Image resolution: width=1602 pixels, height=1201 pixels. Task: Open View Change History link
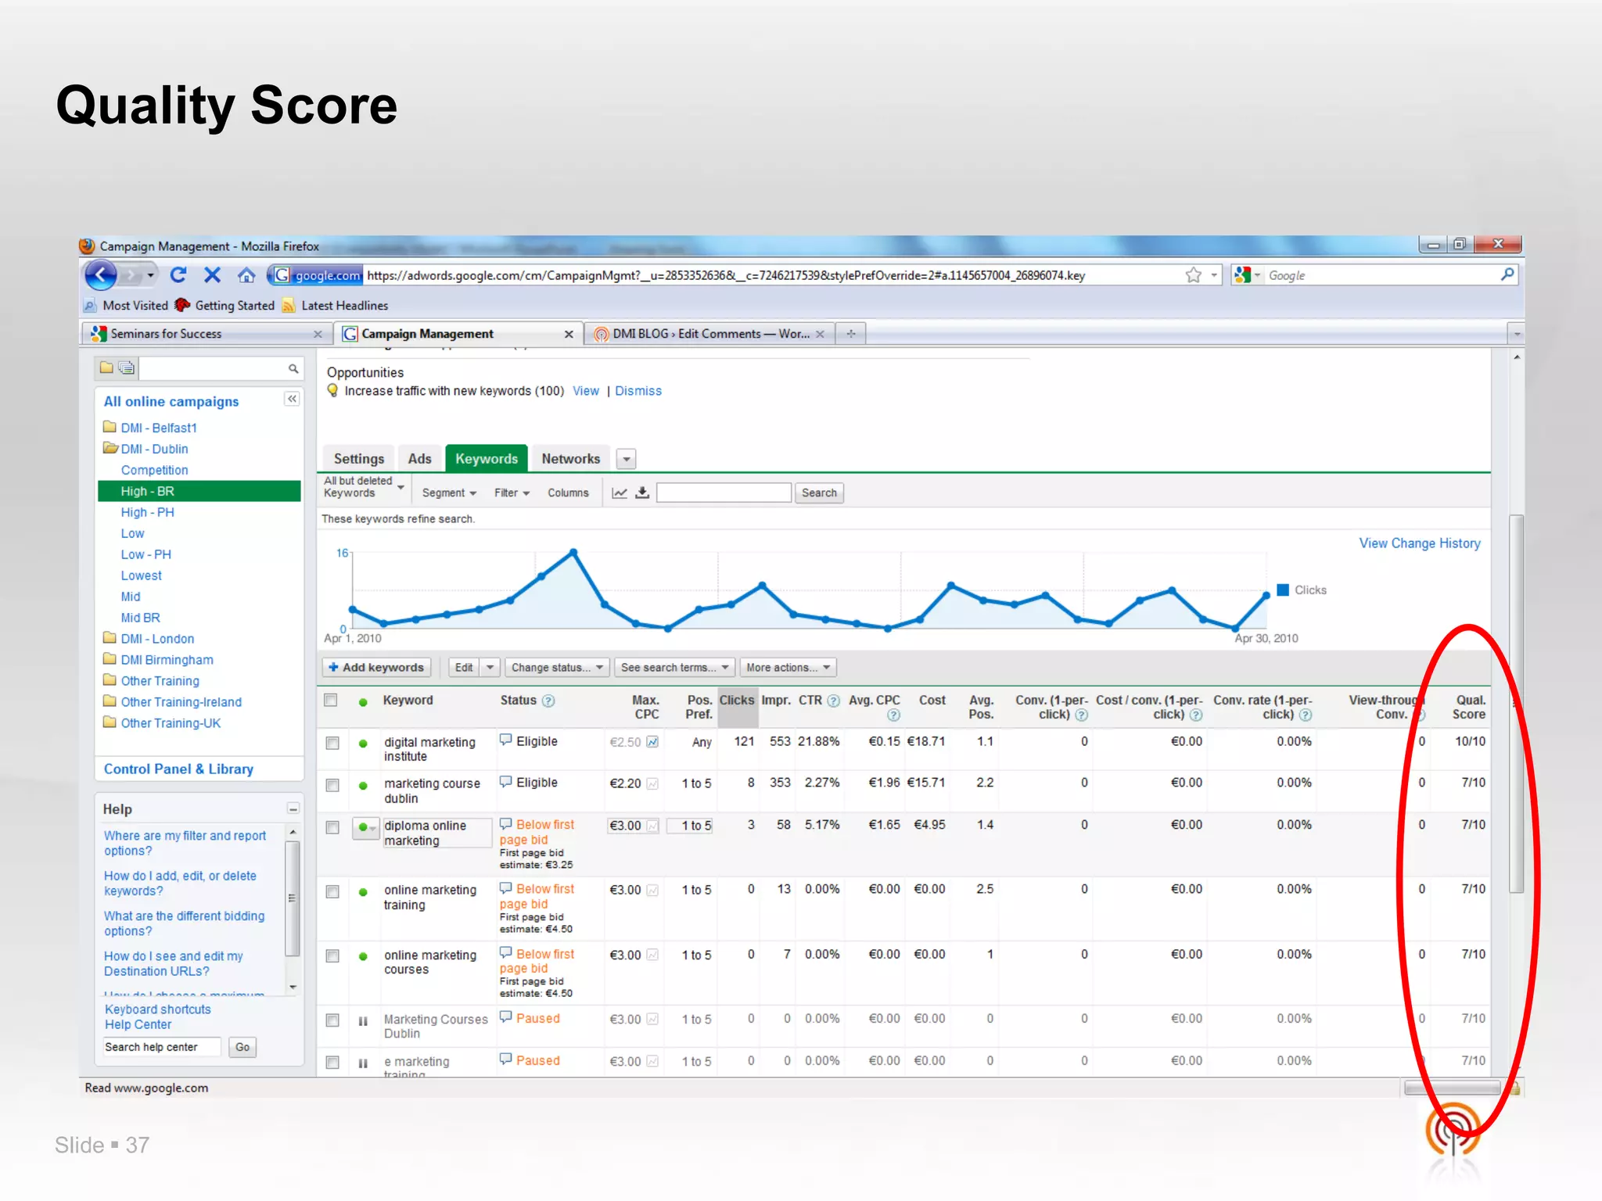click(1420, 543)
